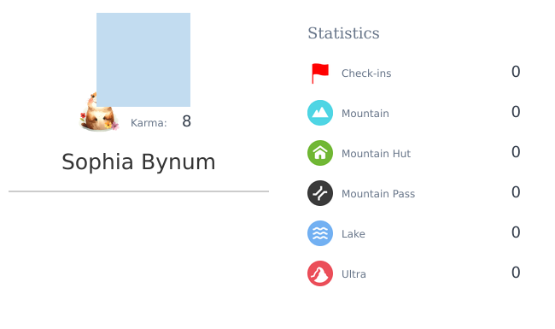The height and width of the screenshot is (329, 555).
Task: Click the Ultra statistic label
Action: 353,274
